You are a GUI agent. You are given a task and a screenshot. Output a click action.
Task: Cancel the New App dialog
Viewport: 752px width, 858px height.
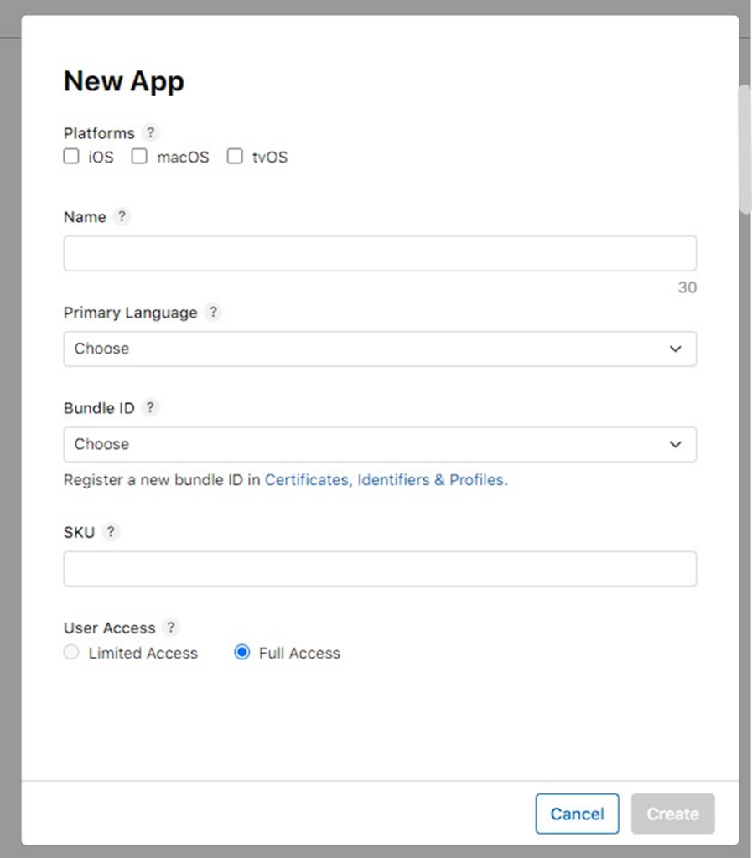577,814
